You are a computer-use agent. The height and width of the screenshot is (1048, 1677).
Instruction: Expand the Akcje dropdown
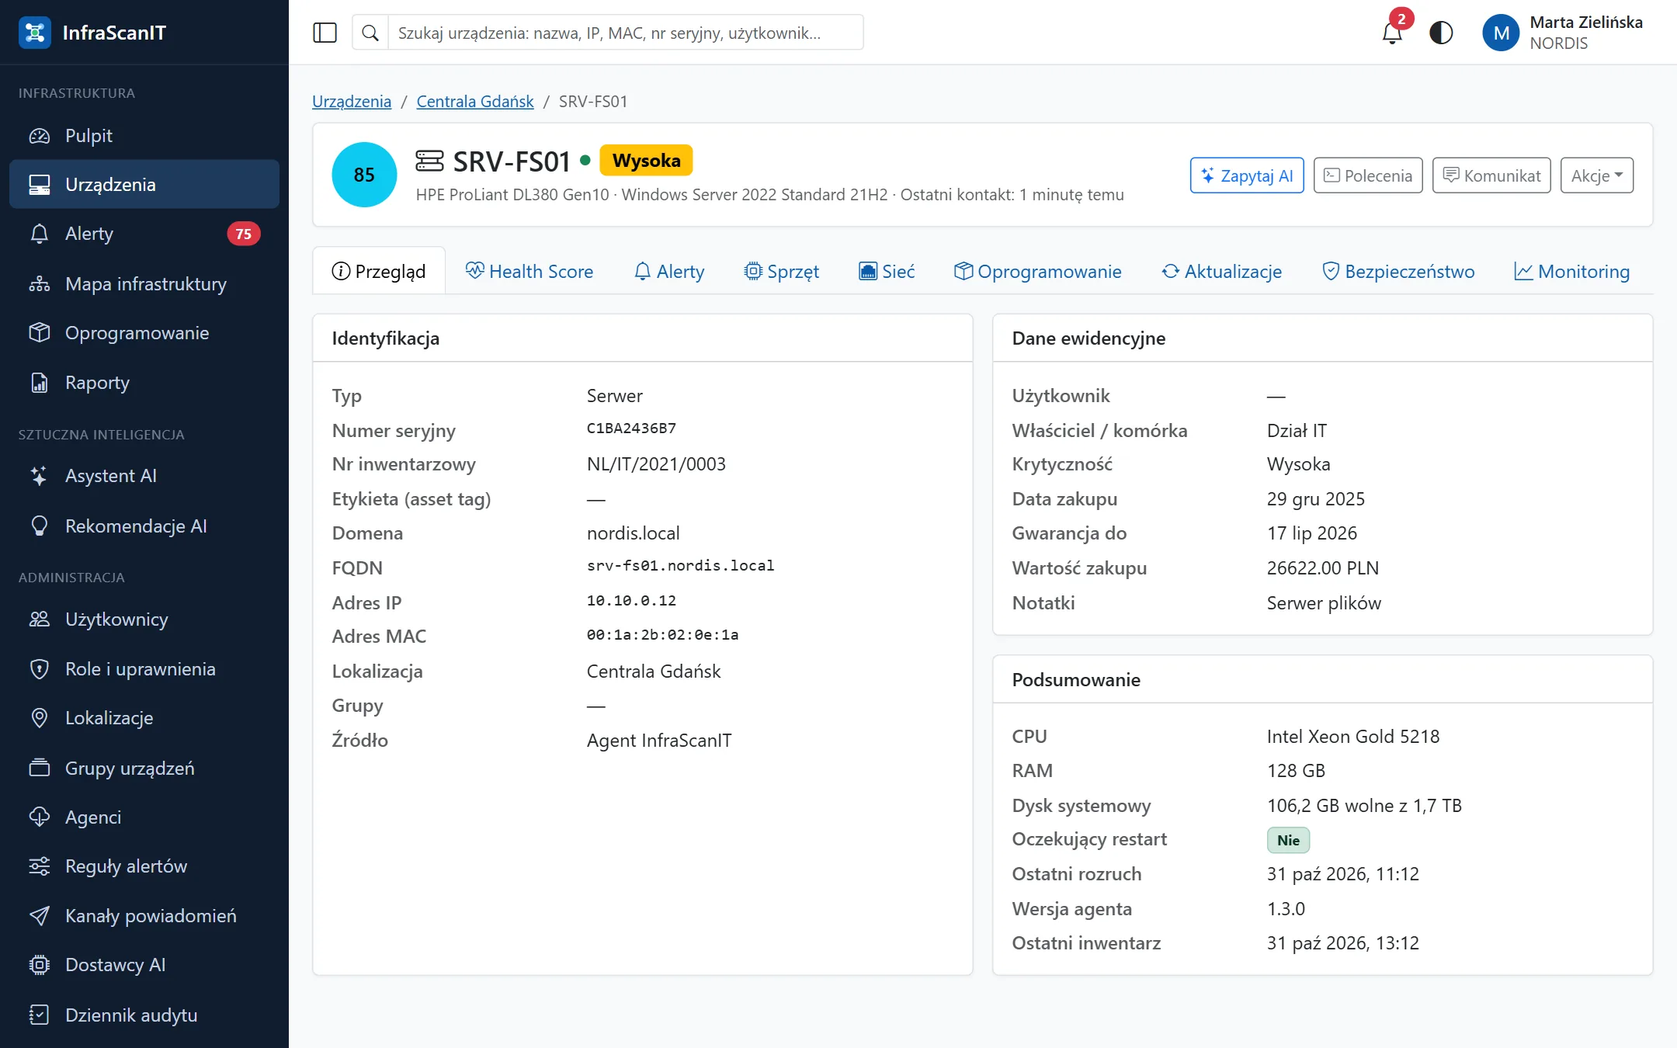pyautogui.click(x=1596, y=175)
